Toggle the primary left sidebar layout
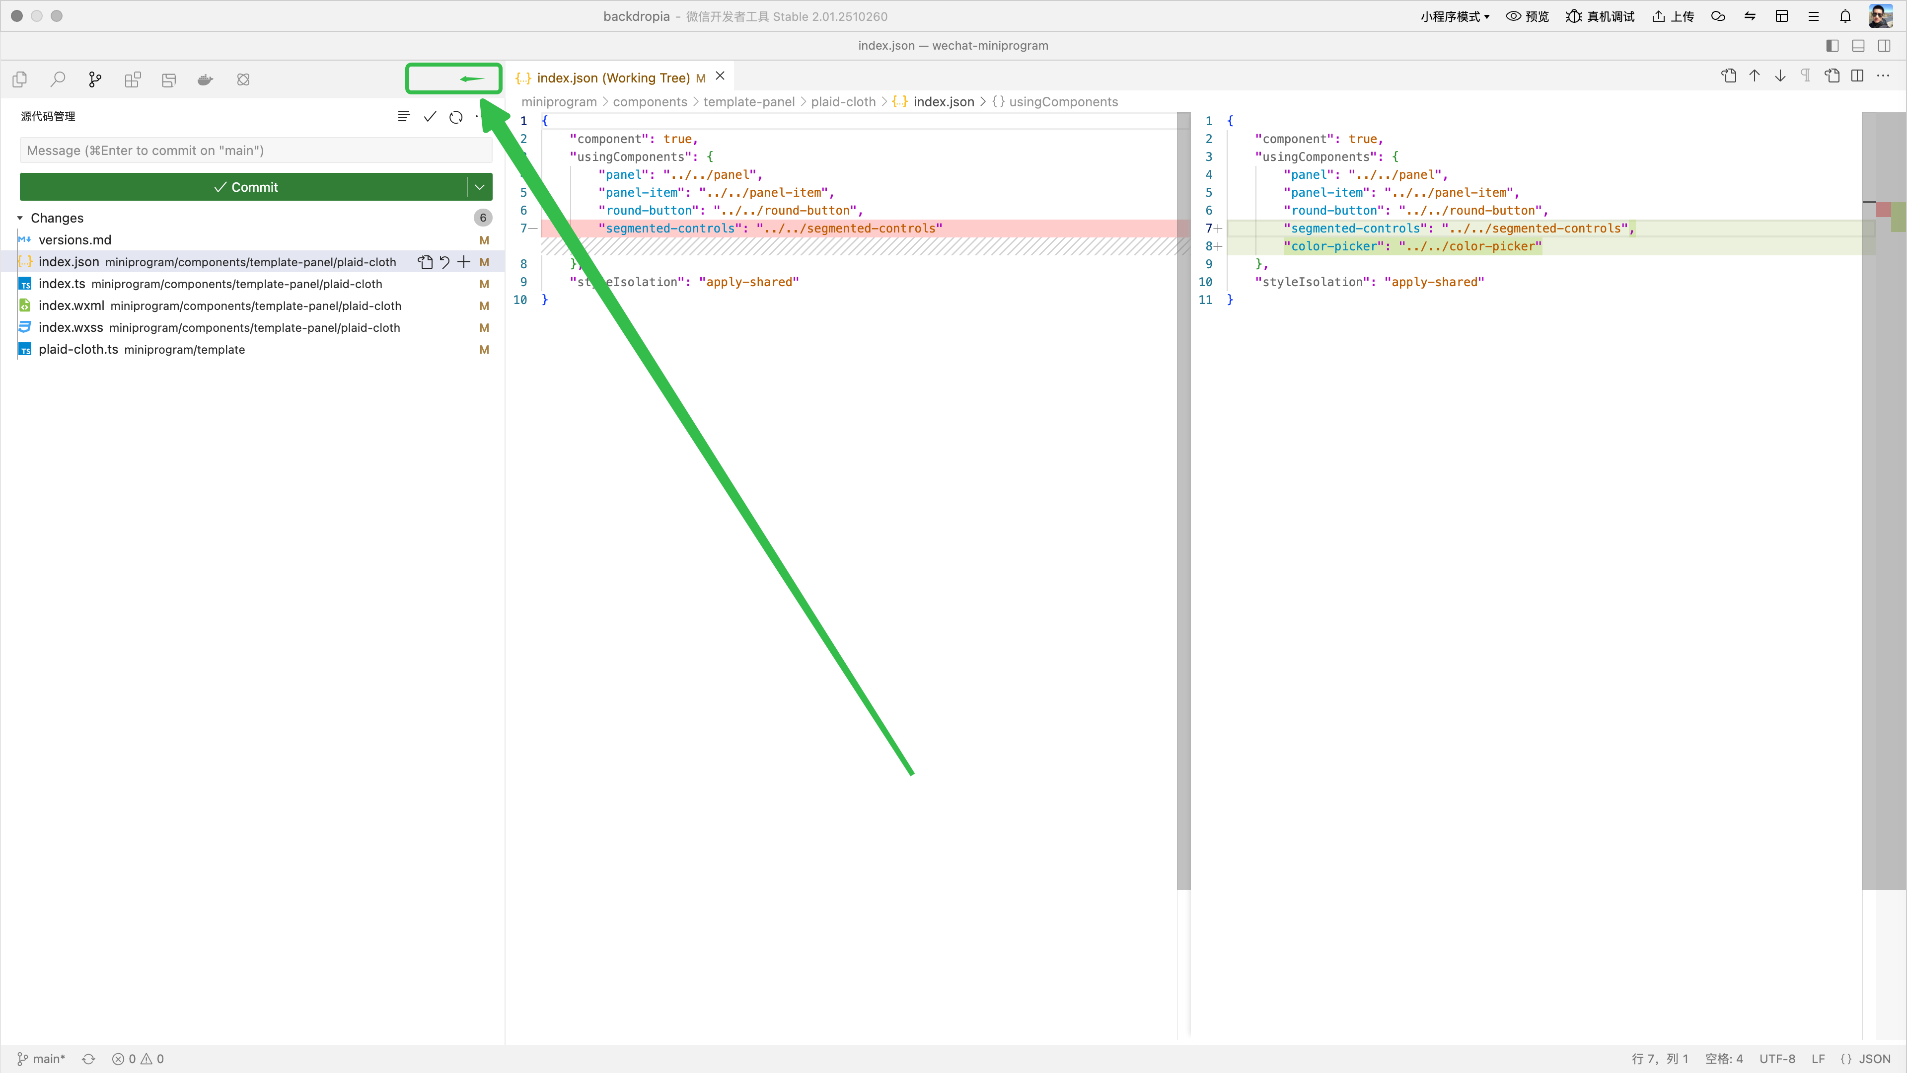Screen dimensions: 1907x1073 point(1832,46)
